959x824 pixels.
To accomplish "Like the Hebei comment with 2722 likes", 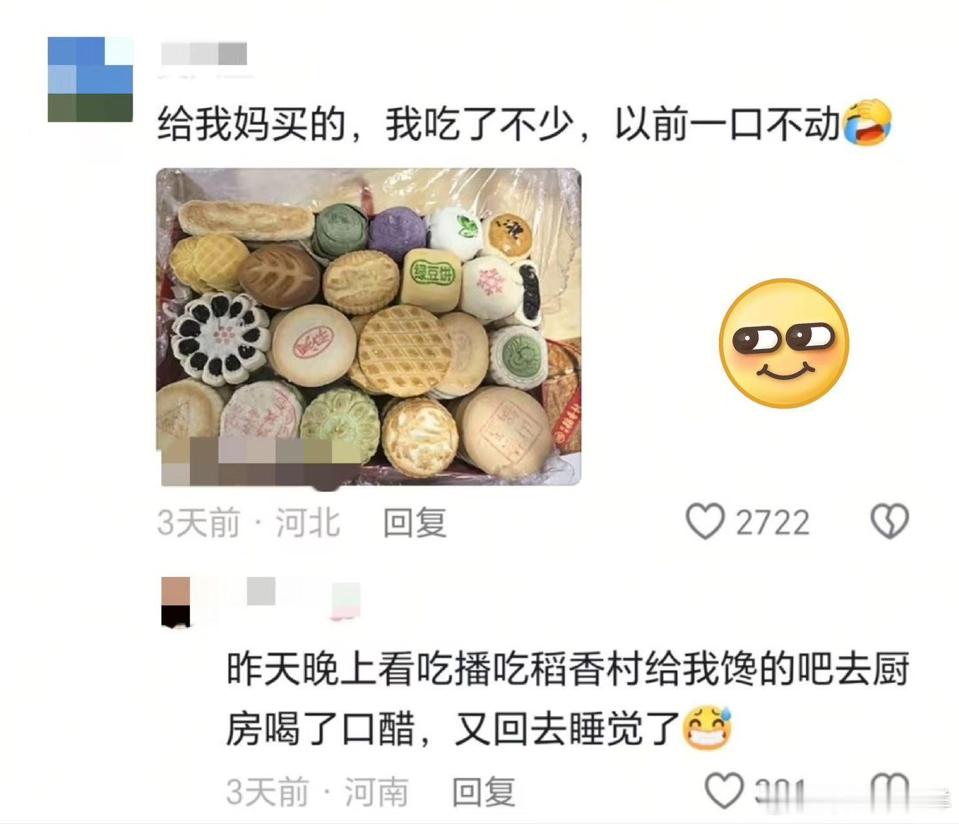I will click(x=705, y=521).
